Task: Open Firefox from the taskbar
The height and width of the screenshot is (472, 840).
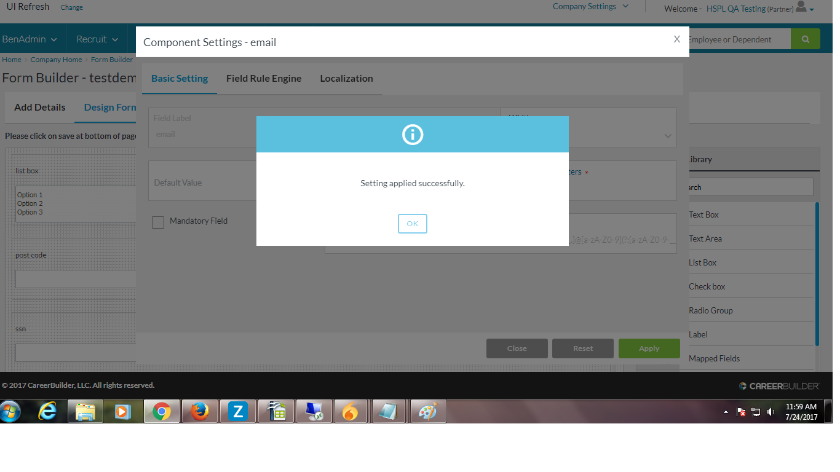Action: tap(200, 412)
